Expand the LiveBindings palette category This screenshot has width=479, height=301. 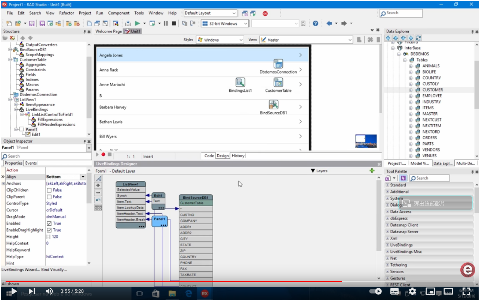coord(387,245)
